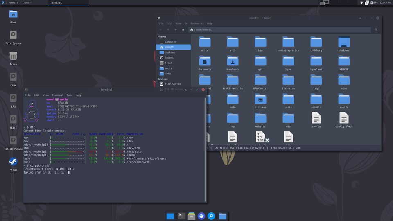Screen dimensions: 393x221
Task: Click the network icon in system tray
Action: tap(361, 2)
